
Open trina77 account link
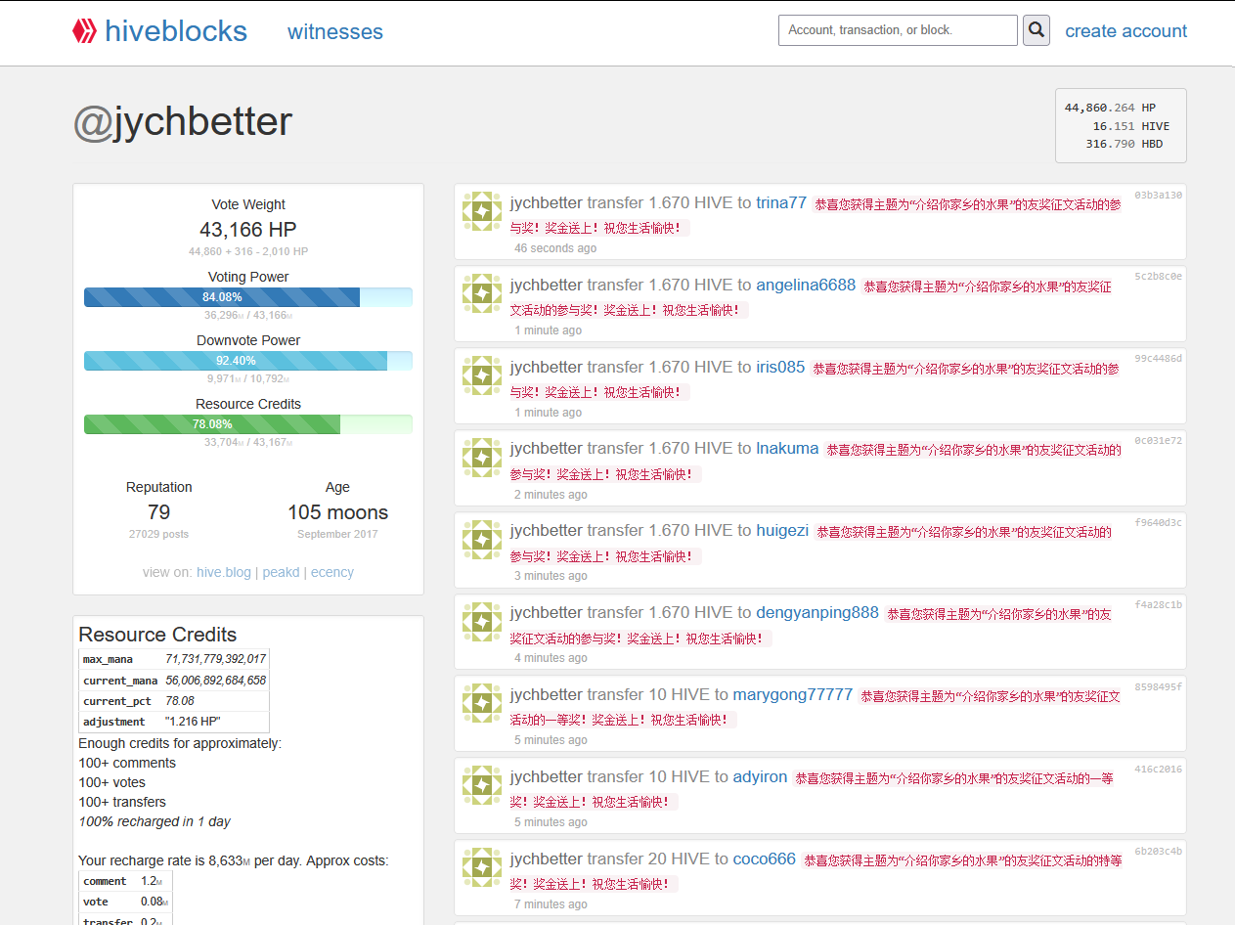(x=781, y=202)
